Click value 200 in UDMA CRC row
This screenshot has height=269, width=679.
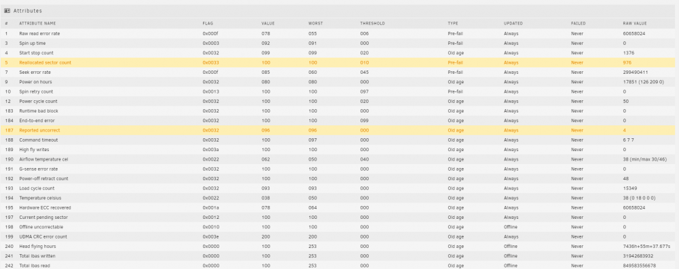(265, 236)
